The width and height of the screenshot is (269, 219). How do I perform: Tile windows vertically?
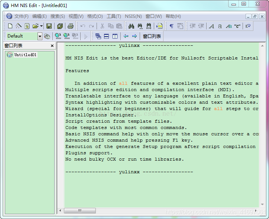click(x=115, y=36)
